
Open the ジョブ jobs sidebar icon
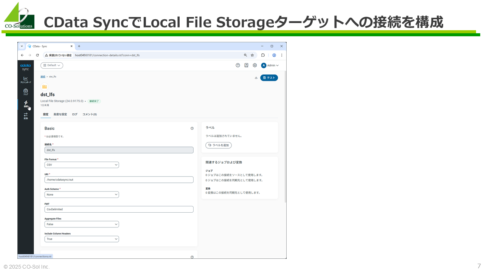tap(26, 92)
